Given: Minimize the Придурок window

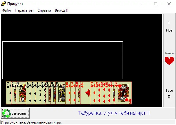Looking at the screenshot, I should point(143,4).
